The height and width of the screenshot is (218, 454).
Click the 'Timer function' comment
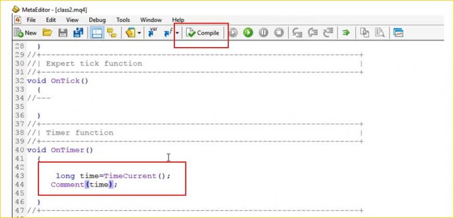tap(80, 133)
